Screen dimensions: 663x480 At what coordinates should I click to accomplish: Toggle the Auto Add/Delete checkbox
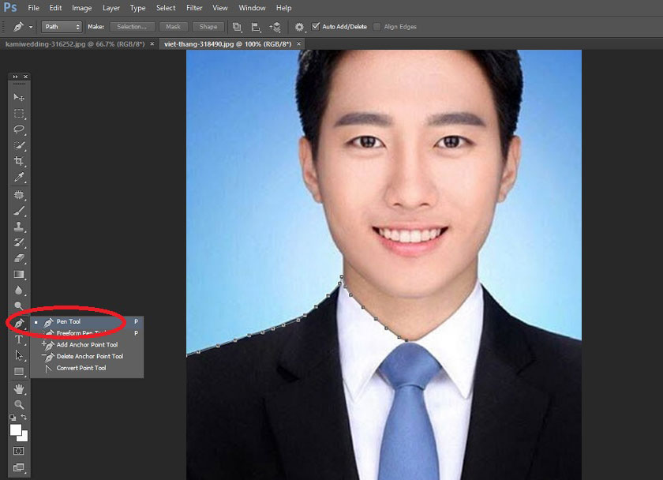click(316, 26)
